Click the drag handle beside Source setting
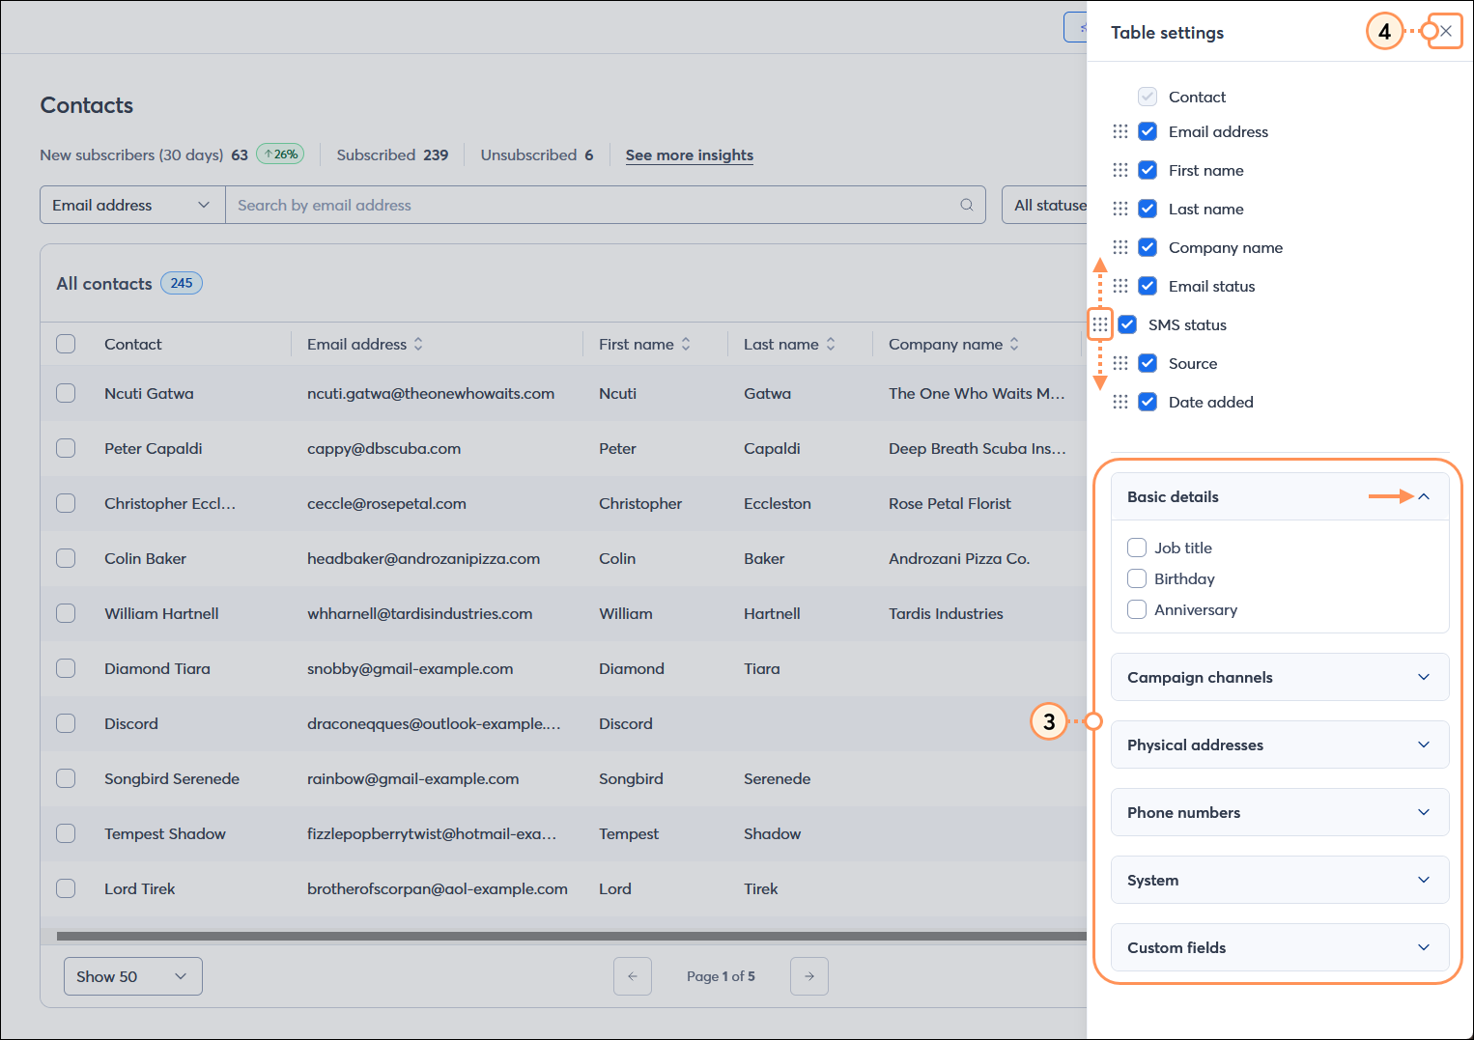 pos(1120,363)
